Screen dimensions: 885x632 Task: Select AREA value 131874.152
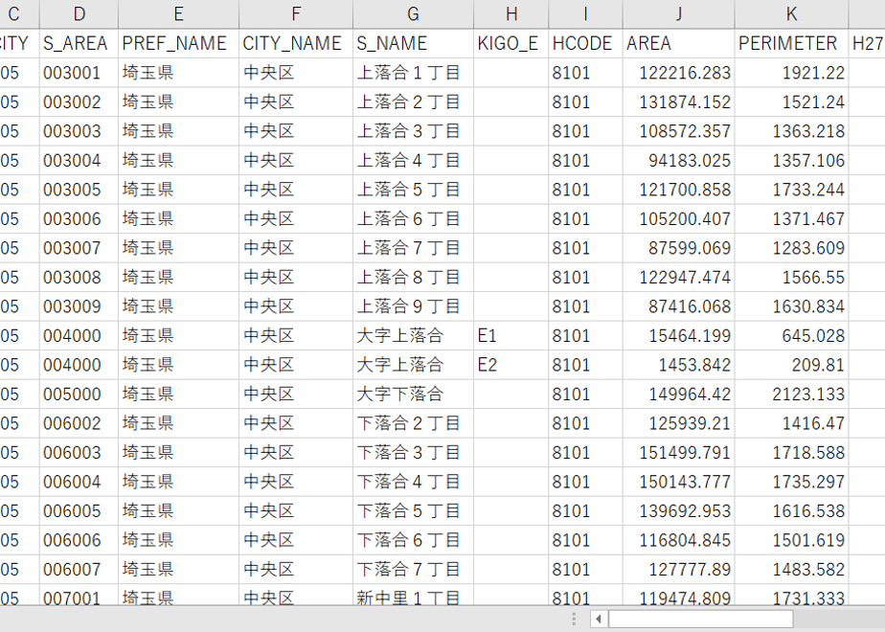point(679,102)
